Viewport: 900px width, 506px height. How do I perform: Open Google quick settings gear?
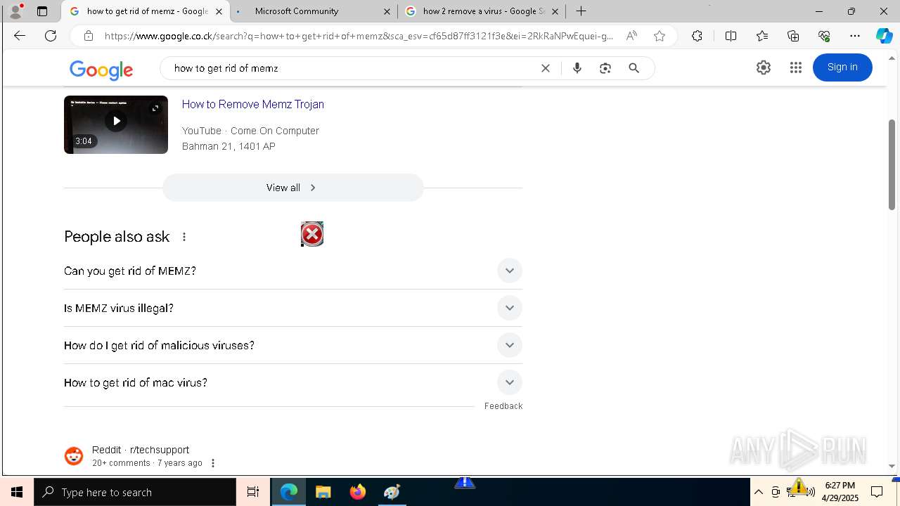[x=764, y=67]
